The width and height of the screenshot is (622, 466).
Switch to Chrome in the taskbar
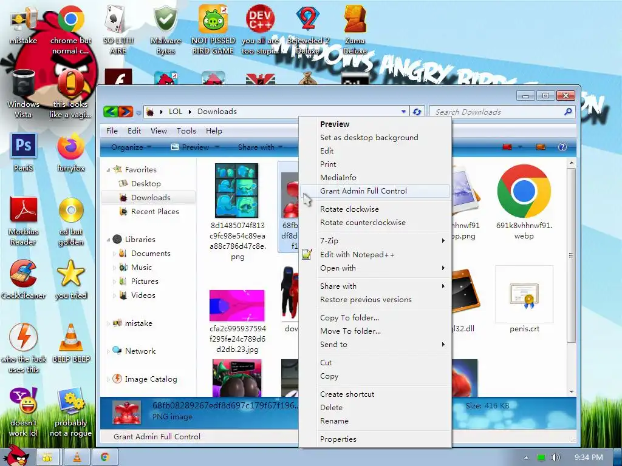(105, 458)
